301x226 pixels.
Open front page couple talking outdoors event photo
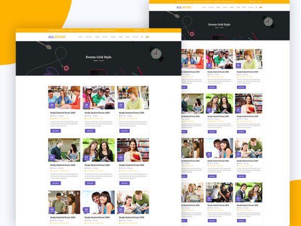[x=64, y=150]
